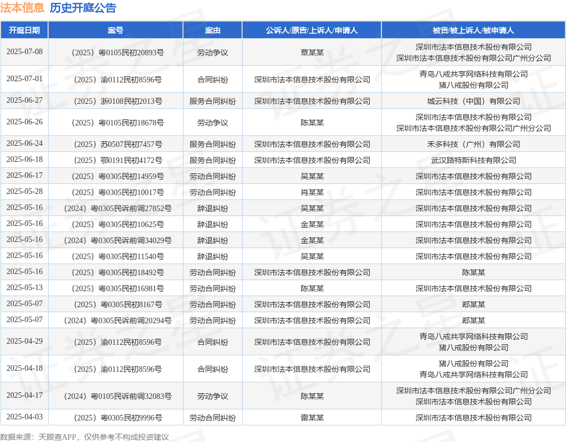Click the 历史开庭公告 heading

coord(83,8)
